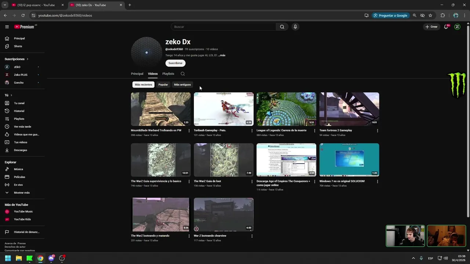Viewport: 470px width, 264px height.
Task: Go to YouTube Premium home logo
Action: (24, 27)
